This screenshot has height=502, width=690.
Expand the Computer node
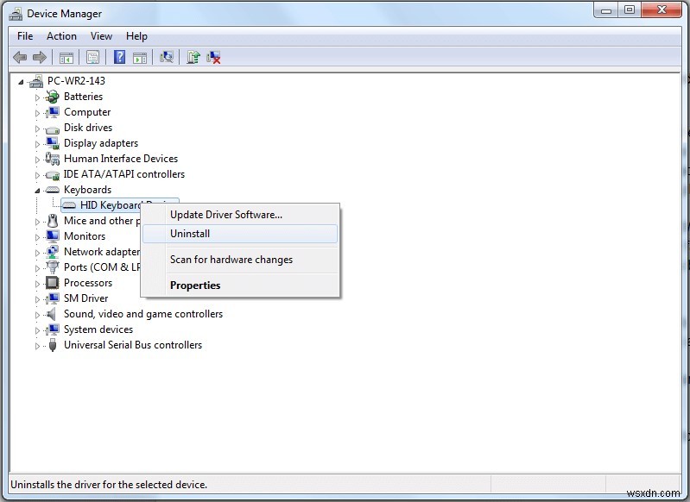coord(37,113)
